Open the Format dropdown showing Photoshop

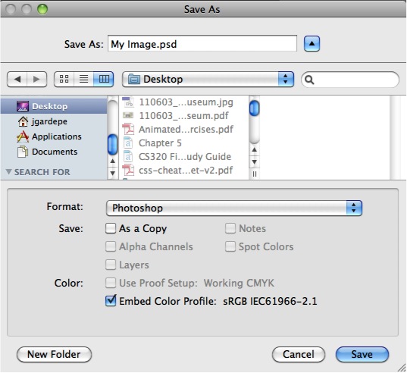pos(234,208)
